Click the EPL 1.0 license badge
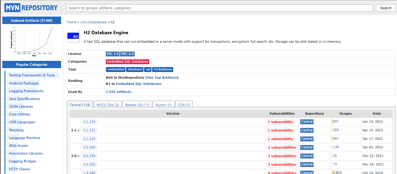 pyautogui.click(x=113, y=54)
